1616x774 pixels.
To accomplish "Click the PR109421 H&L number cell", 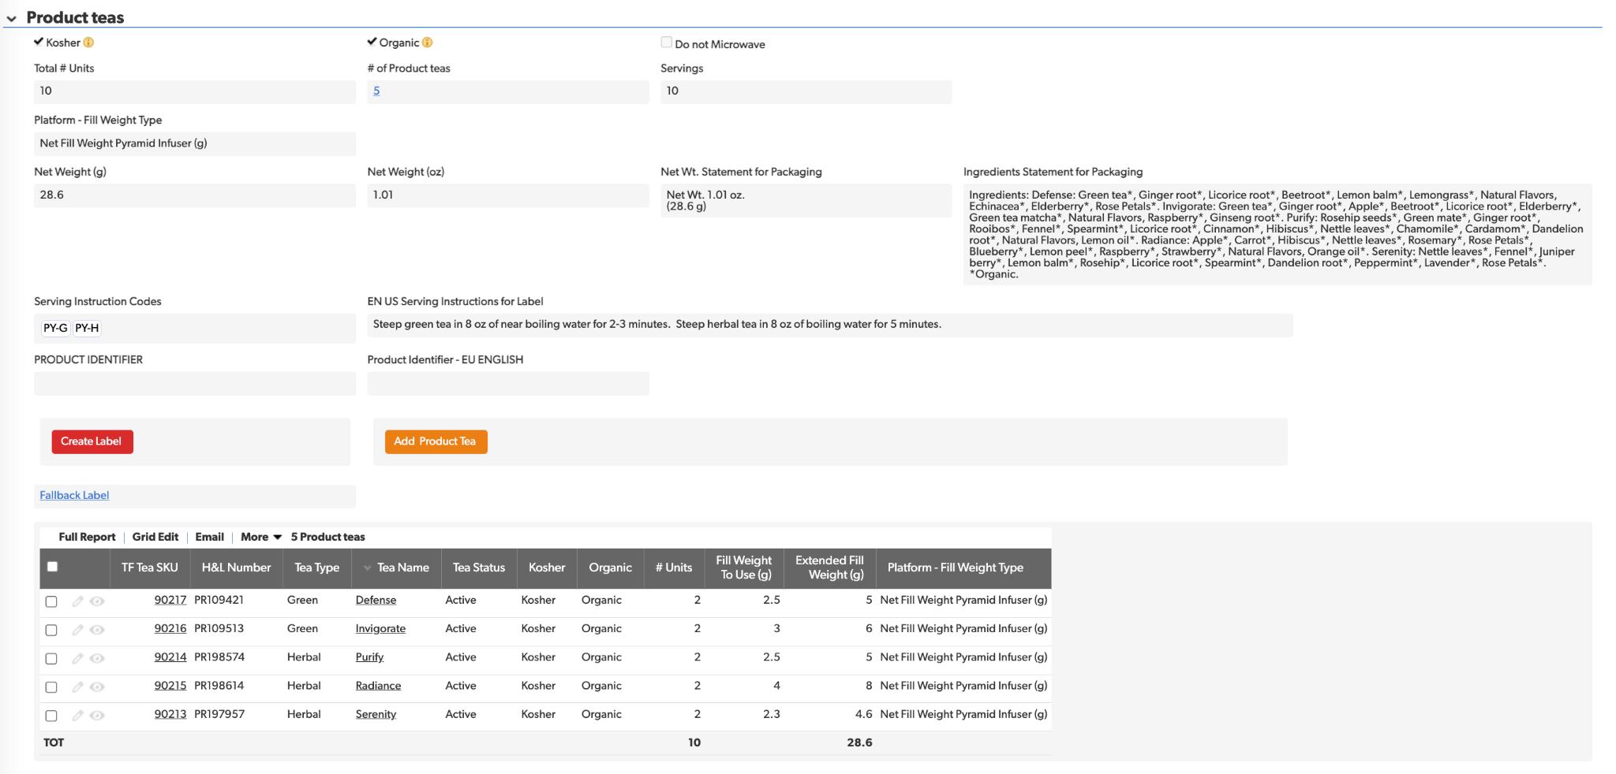I will [219, 600].
